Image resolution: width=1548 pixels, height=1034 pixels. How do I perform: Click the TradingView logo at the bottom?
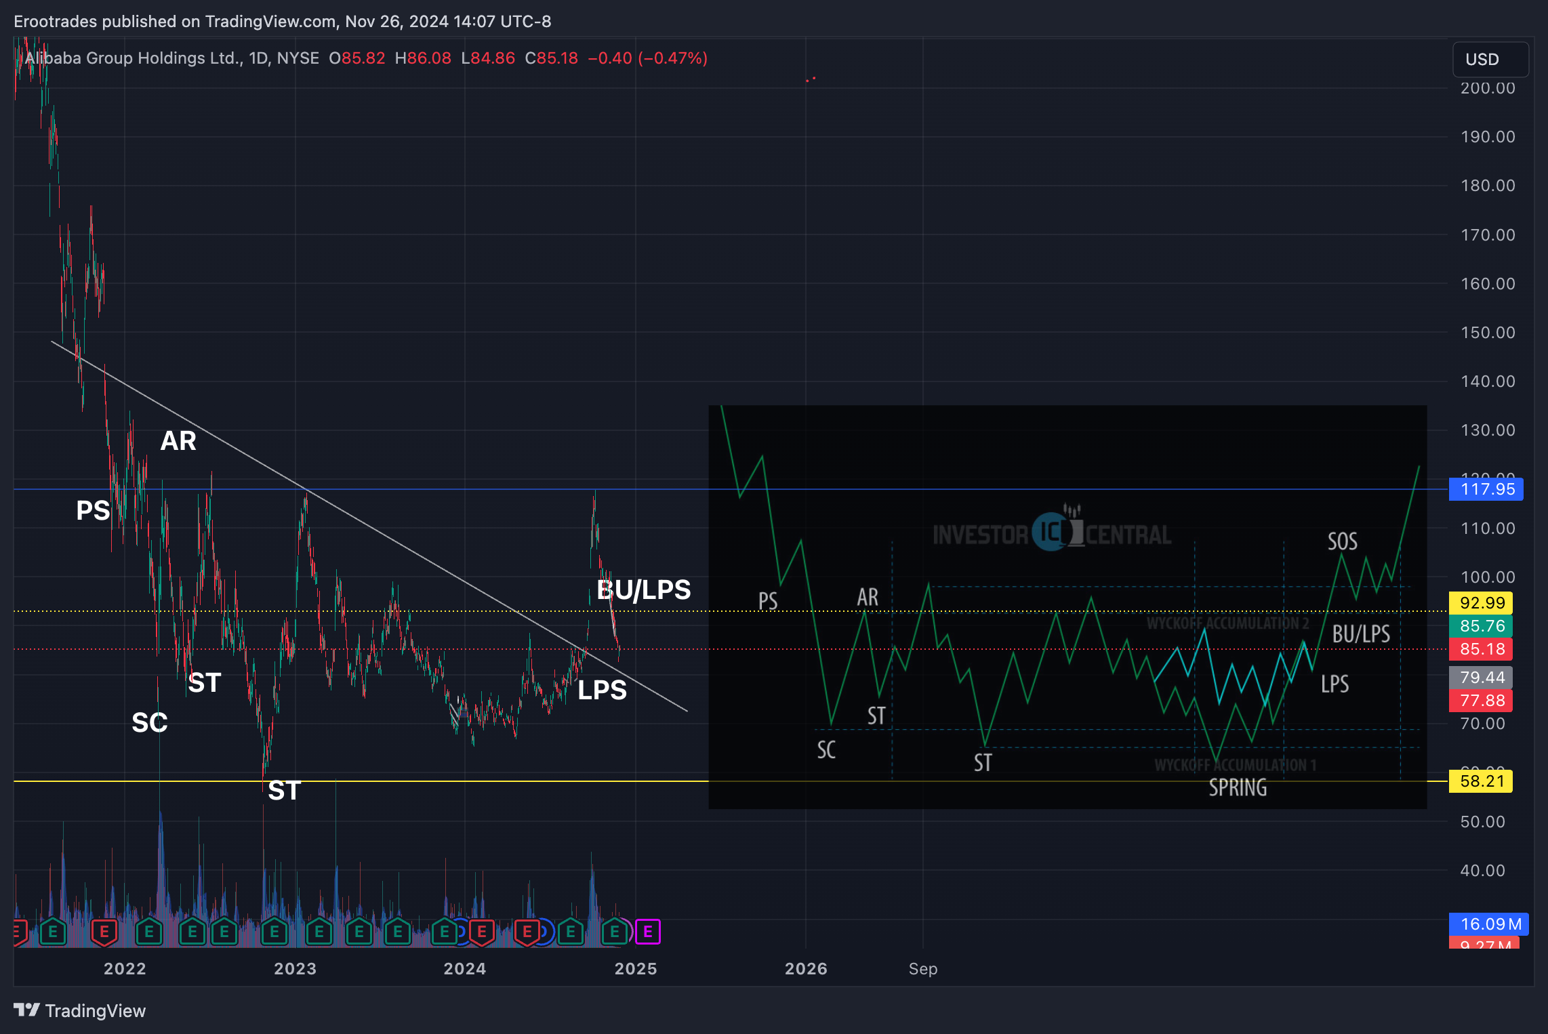click(x=80, y=1010)
